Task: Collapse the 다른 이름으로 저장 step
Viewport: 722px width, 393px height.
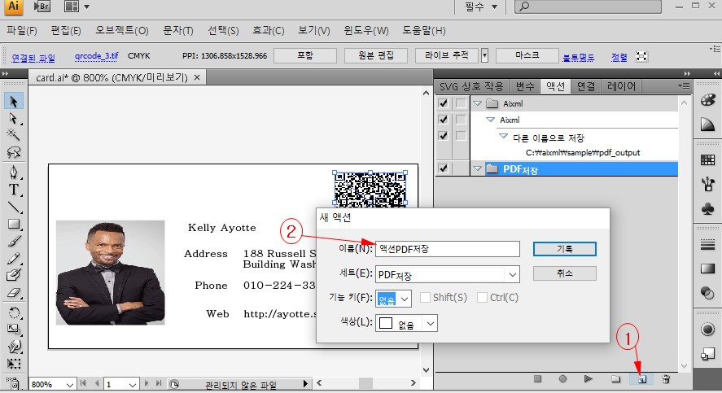Action: [x=503, y=137]
